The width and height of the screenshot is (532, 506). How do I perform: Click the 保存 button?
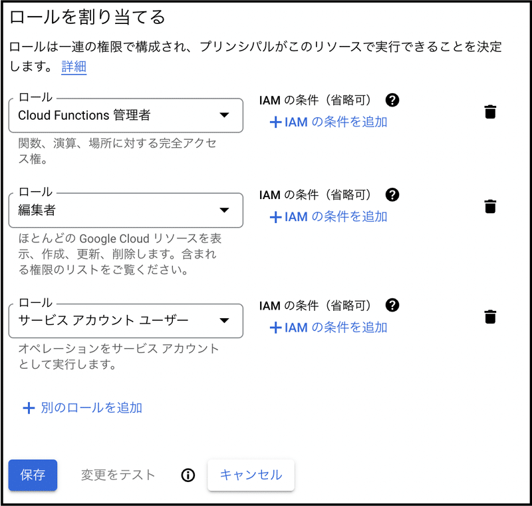[x=33, y=475]
